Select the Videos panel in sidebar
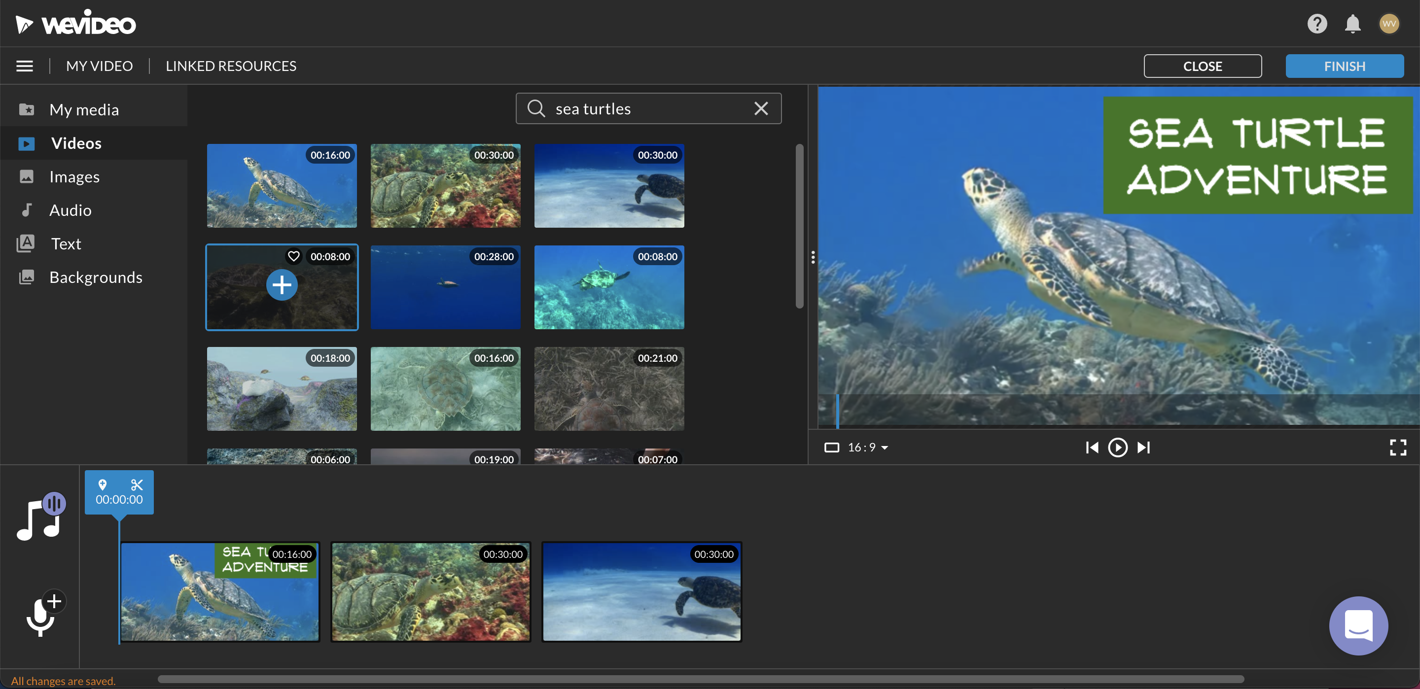 tap(75, 142)
